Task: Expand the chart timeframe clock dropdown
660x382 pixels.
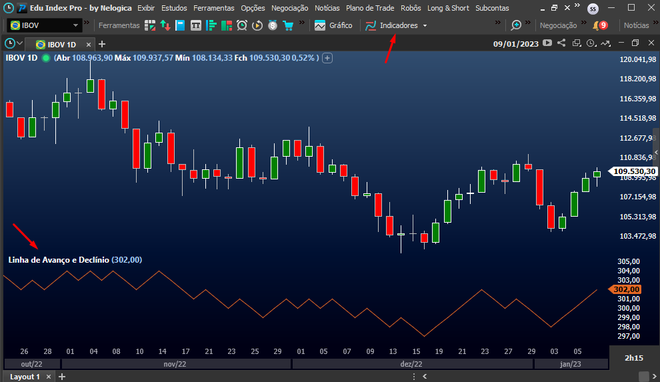Action: click(19, 44)
